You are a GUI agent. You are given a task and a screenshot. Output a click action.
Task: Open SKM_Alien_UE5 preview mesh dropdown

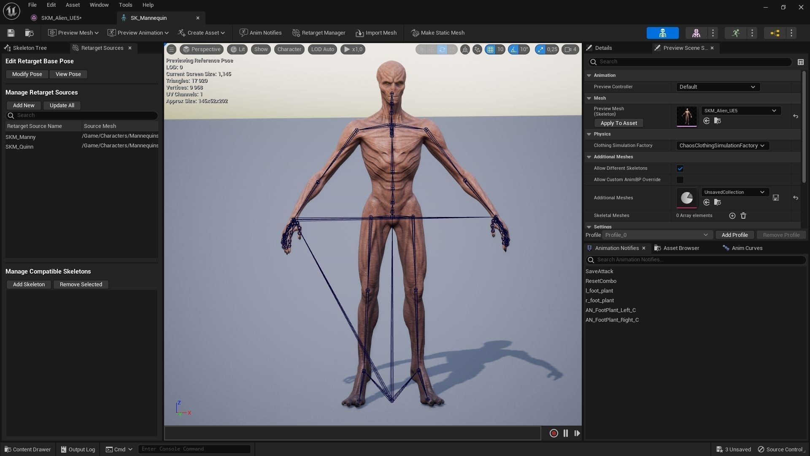[x=741, y=111]
